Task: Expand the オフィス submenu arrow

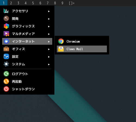Action: 49,49
